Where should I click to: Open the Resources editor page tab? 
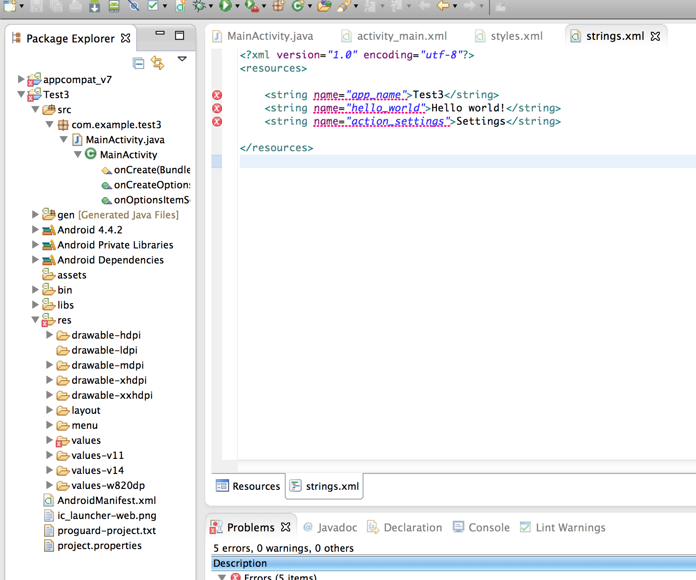pos(249,486)
